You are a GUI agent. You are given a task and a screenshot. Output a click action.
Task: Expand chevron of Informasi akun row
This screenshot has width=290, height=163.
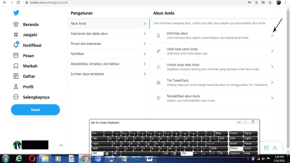(x=272, y=35)
